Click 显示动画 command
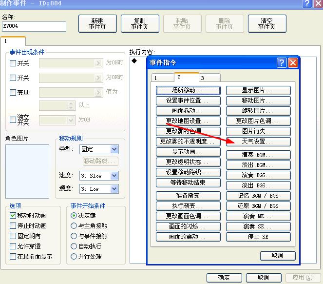The image size is (323, 284). tap(188, 152)
